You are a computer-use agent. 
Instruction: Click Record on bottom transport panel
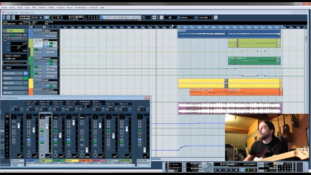(255, 170)
